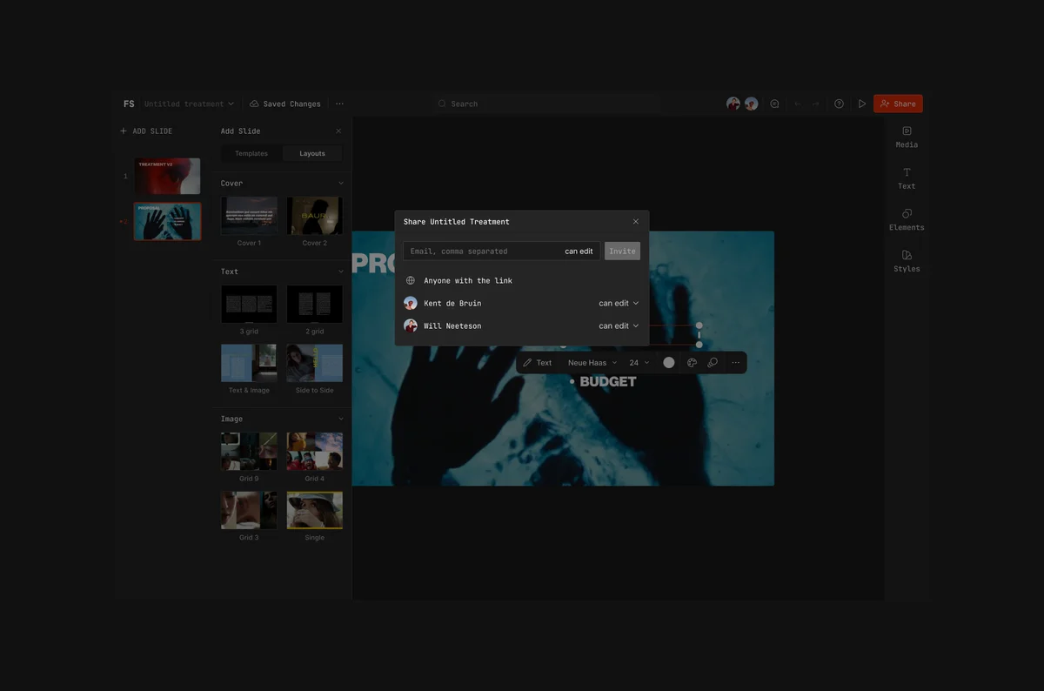Open the Media panel in right sidebar

coord(907,137)
